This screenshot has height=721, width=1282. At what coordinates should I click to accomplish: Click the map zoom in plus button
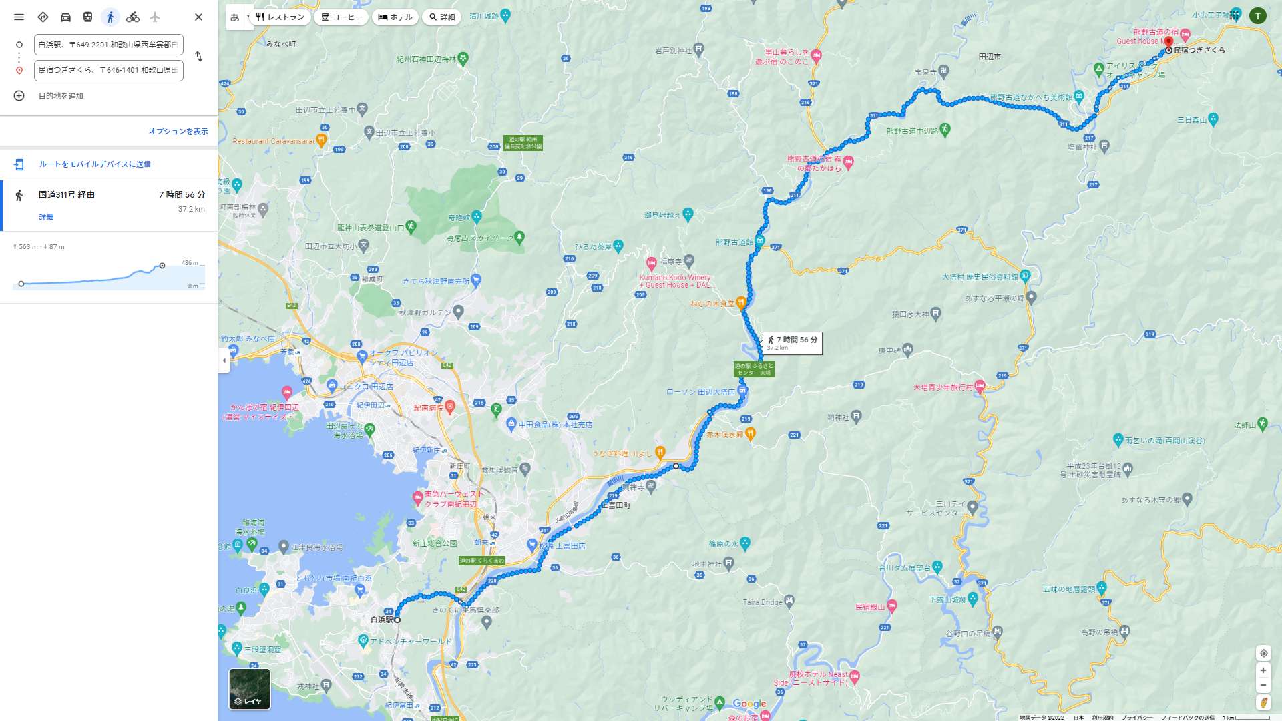tap(1263, 670)
